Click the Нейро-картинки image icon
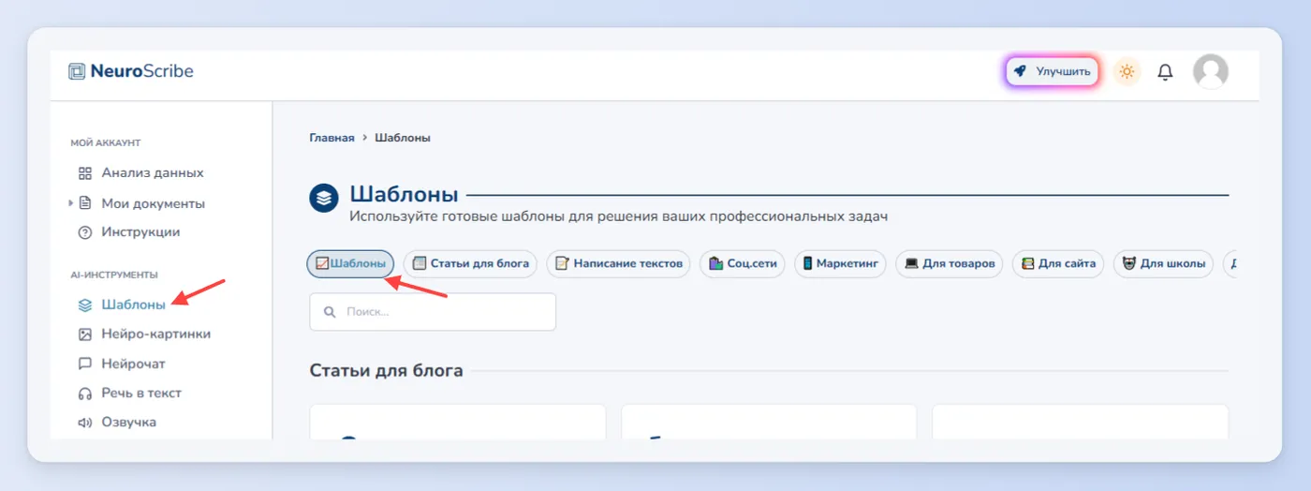 [x=85, y=335]
